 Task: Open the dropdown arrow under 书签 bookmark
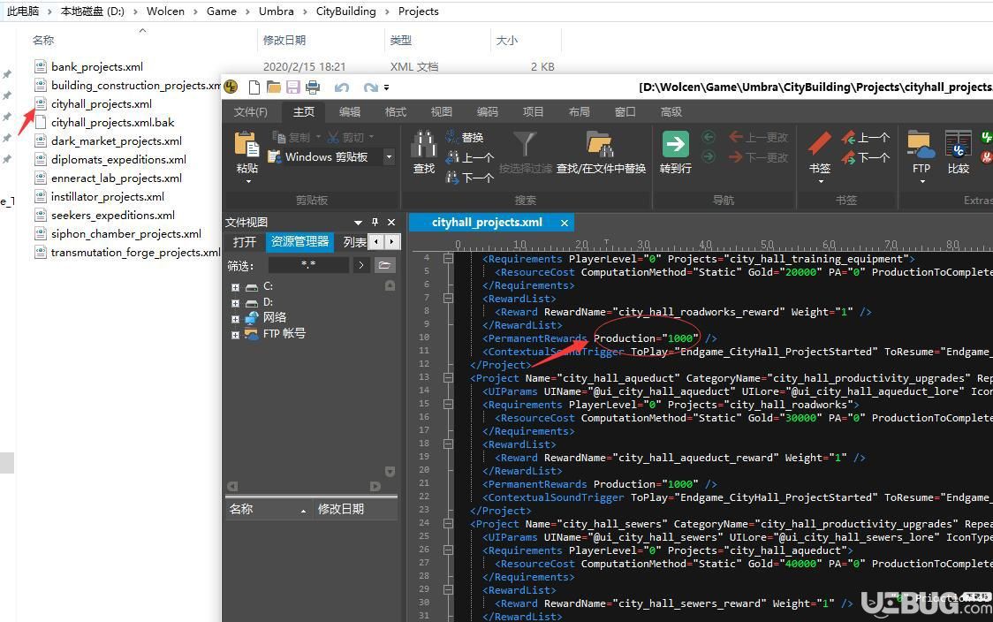coord(821,182)
